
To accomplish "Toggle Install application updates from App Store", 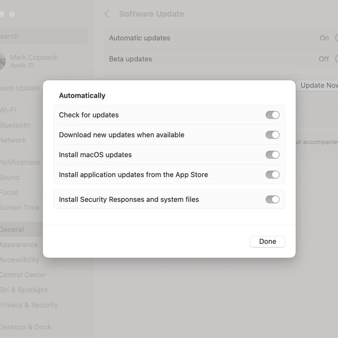I will (x=272, y=175).
